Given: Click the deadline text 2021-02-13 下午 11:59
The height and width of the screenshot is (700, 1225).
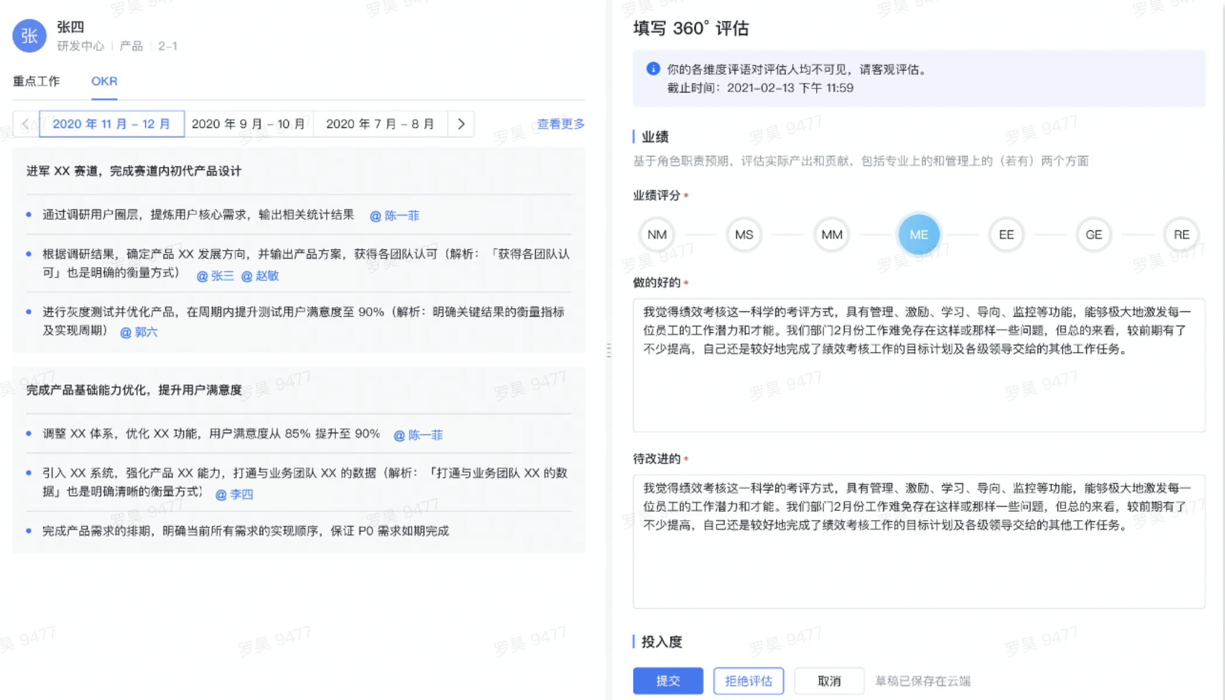Looking at the screenshot, I should tap(790, 88).
